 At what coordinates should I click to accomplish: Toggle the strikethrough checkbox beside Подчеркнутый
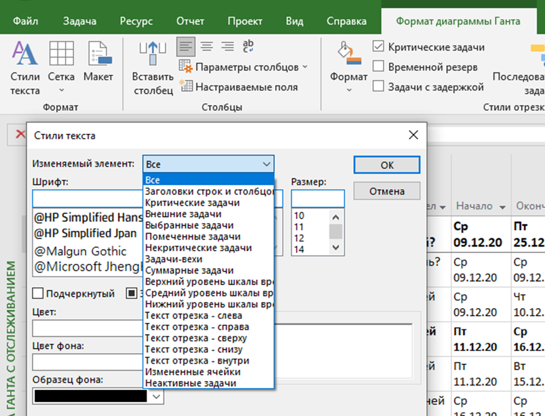coord(132,293)
